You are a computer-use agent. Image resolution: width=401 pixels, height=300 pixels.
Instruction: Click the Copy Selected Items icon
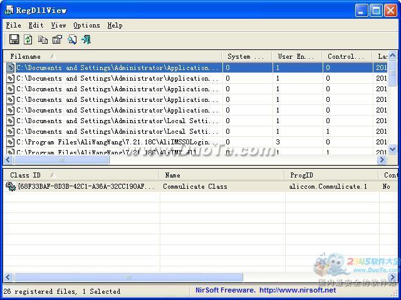[x=43, y=39]
